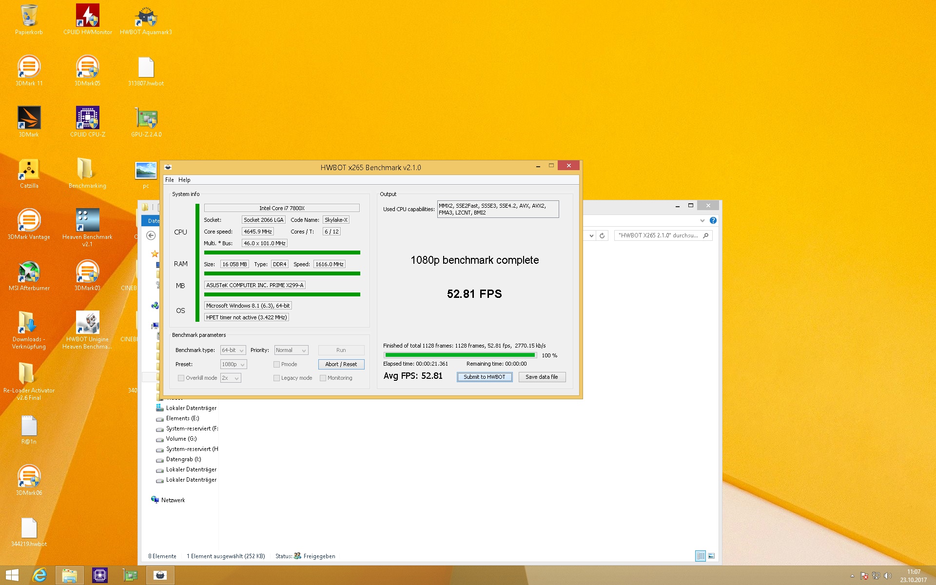Open the File menu in HWBOT x265
The width and height of the screenshot is (936, 585).
point(170,180)
